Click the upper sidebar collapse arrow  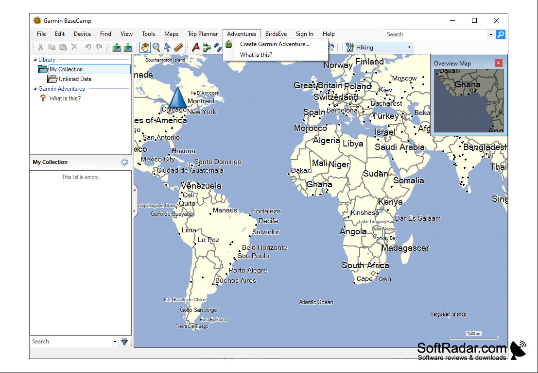pos(135,190)
